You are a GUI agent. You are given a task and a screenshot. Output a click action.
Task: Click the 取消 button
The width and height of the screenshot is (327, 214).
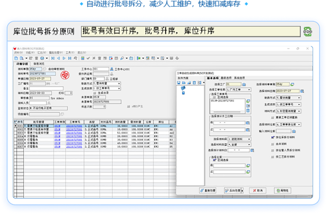coord(258,190)
